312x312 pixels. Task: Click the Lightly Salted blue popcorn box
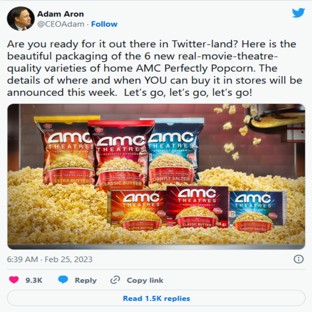tap(258, 211)
